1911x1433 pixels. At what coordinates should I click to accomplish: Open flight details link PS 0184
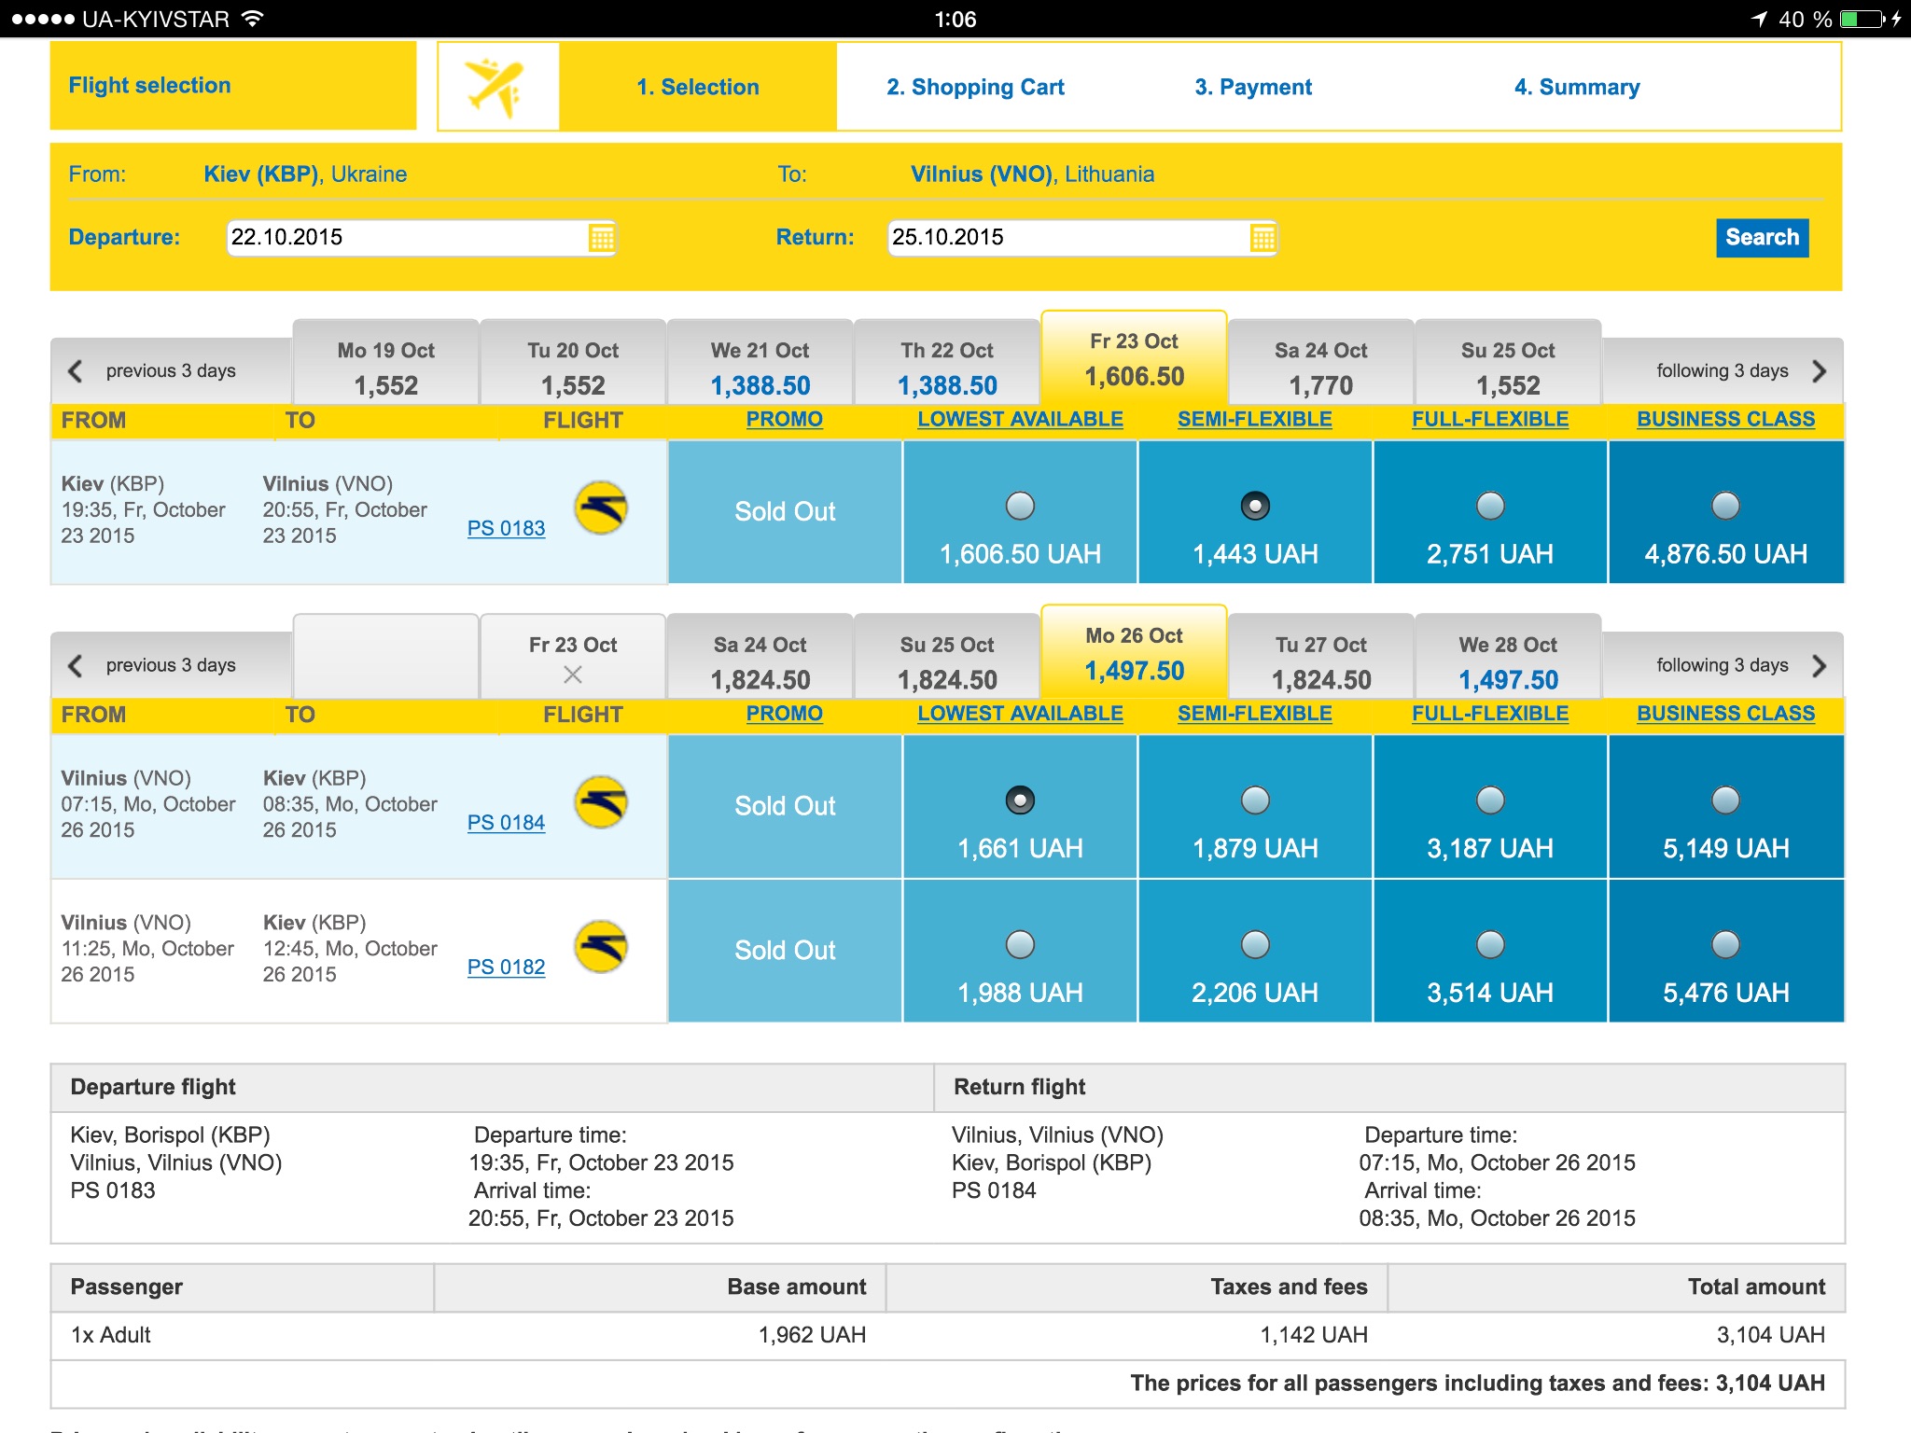click(506, 822)
